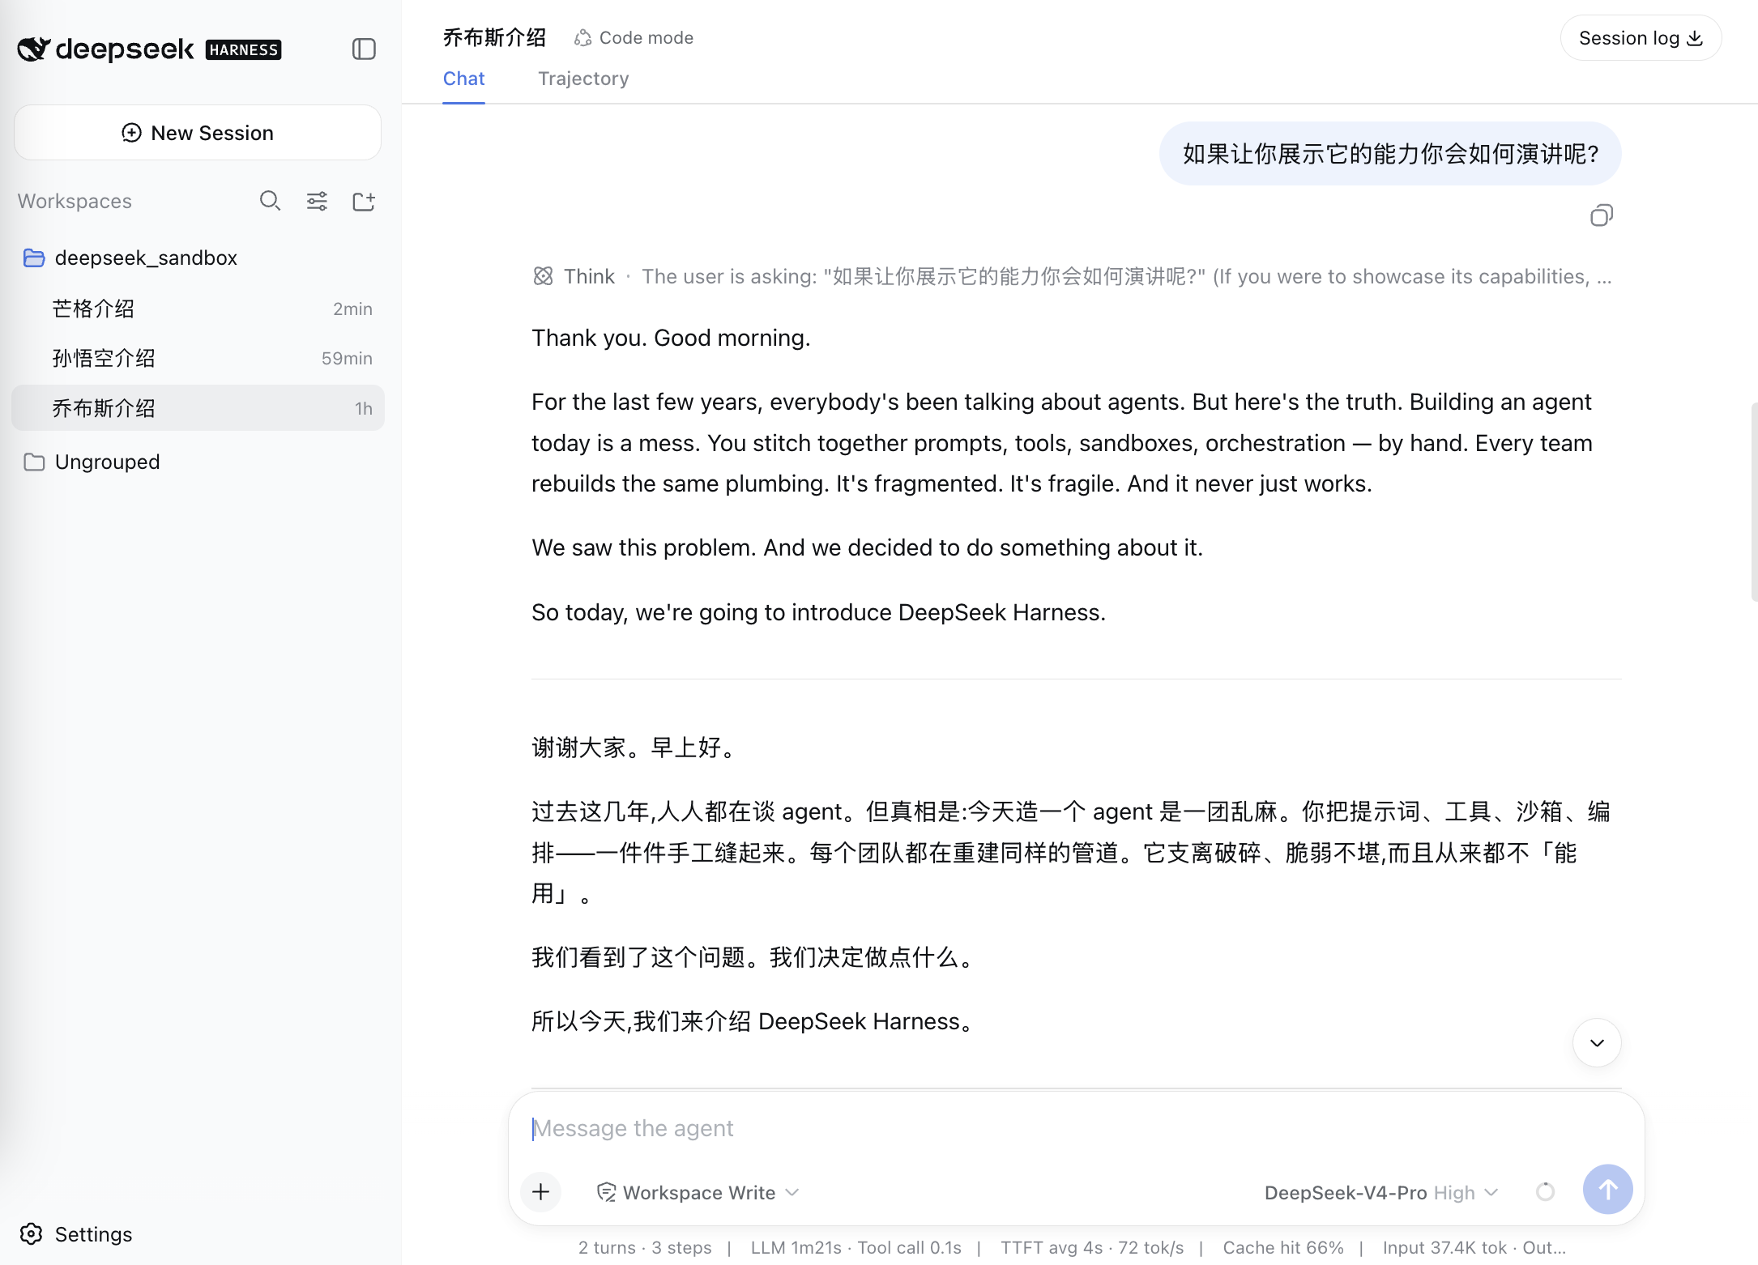Screen dimensions: 1758x1265
Task: Click the Think reasoning icon
Action: [x=543, y=276]
